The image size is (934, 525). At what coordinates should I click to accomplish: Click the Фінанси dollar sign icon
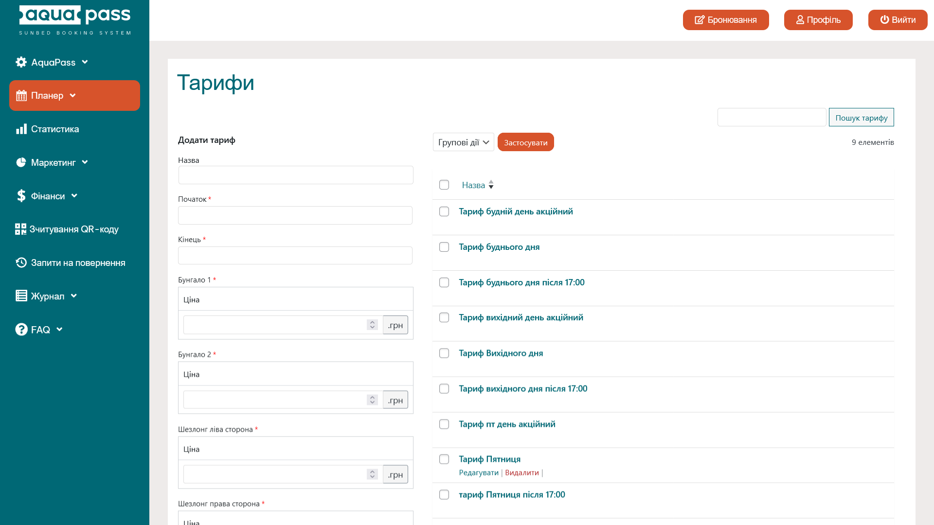(21, 196)
